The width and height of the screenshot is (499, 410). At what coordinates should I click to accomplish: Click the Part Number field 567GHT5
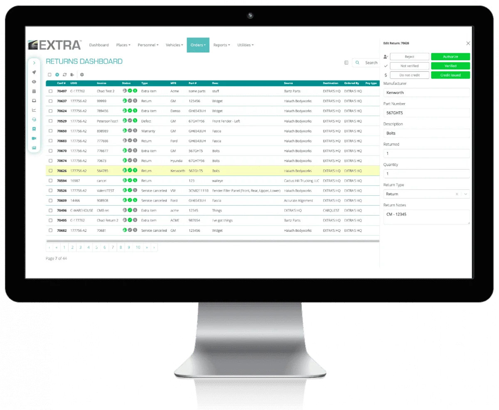click(427, 113)
